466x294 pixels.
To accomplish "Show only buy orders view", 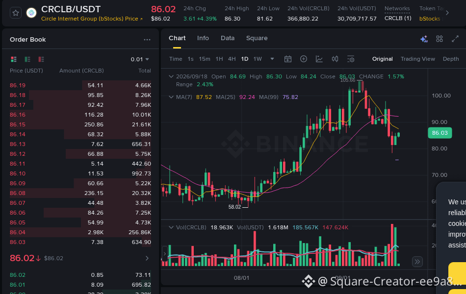I will point(27,59).
